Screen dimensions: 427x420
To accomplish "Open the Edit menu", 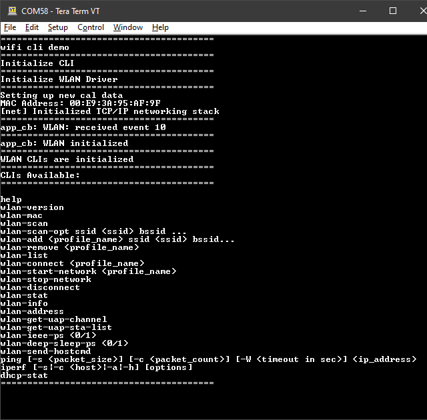I will point(32,27).
